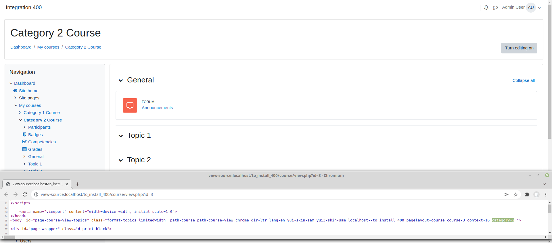Open Dashboard in the navigation tree

tap(25, 83)
